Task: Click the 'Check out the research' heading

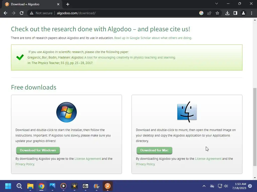Action: (x=100, y=29)
